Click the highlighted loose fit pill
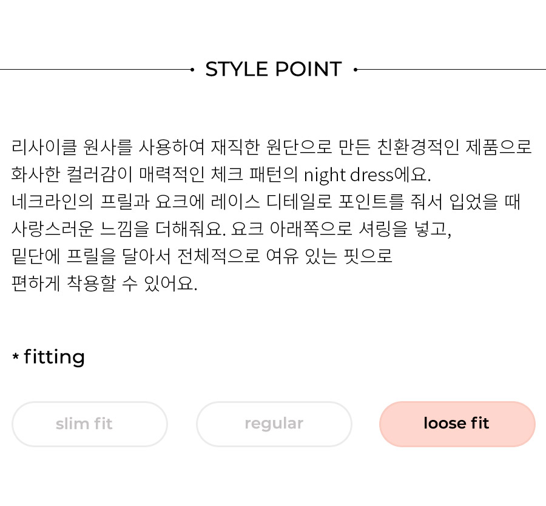Image resolution: width=546 pixels, height=506 pixels. (457, 424)
